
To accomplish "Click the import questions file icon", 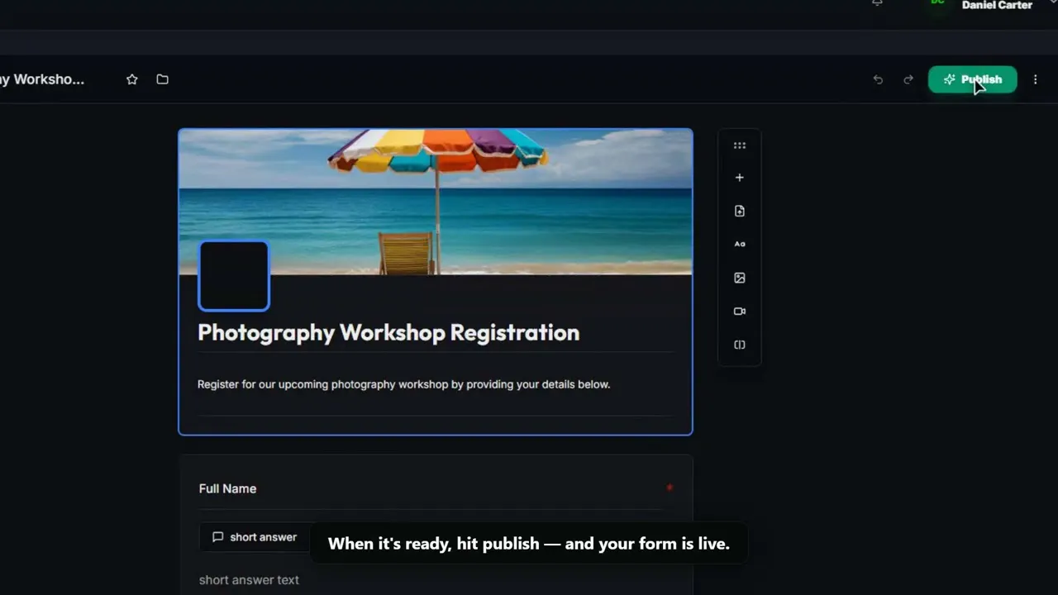I will pyautogui.click(x=740, y=211).
